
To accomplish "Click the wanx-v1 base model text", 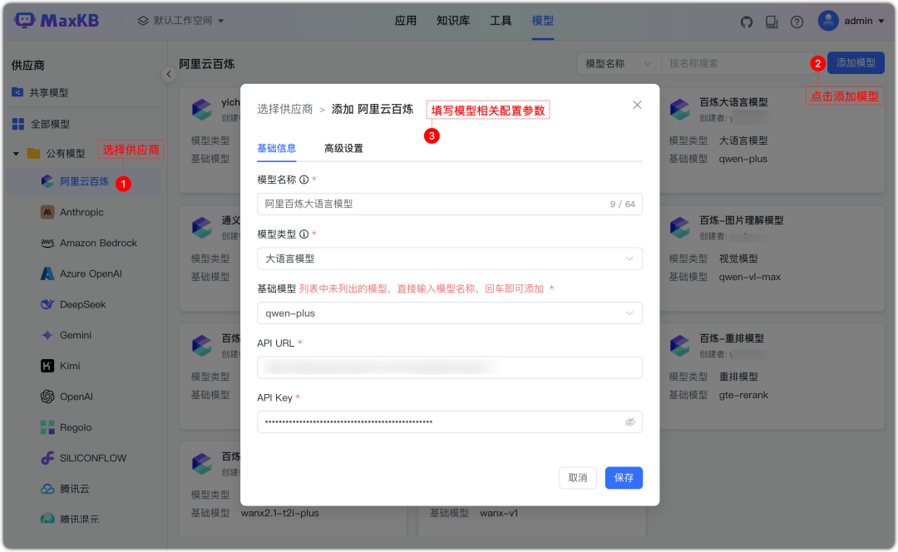I will (x=499, y=513).
